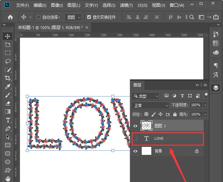The width and height of the screenshot is (223, 182).
Task: Open the 正常 blend mode dropdown
Action: (x=150, y=105)
